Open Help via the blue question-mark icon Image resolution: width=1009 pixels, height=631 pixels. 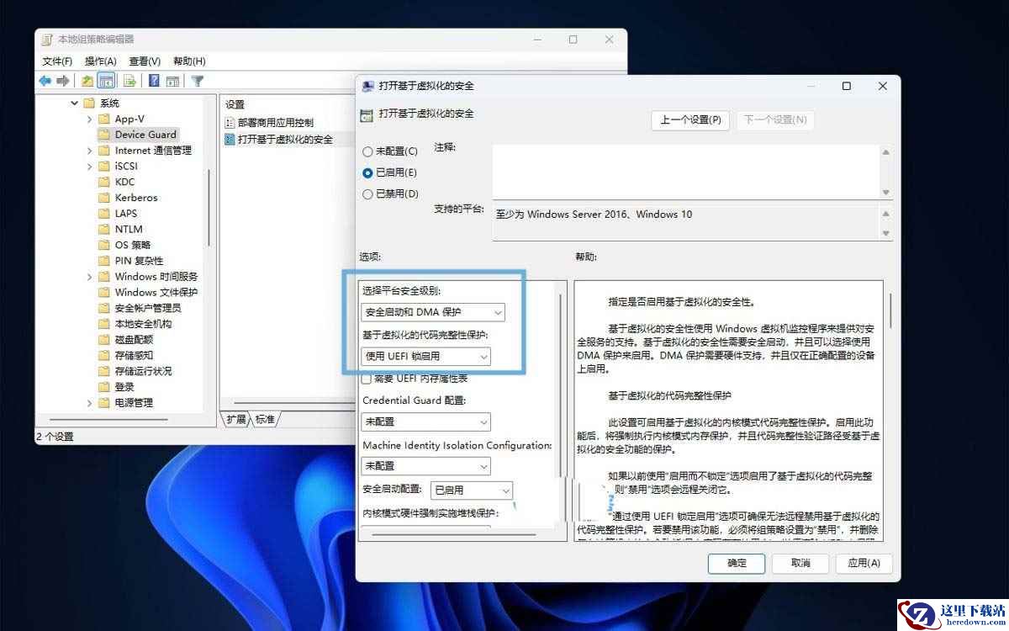pos(154,81)
